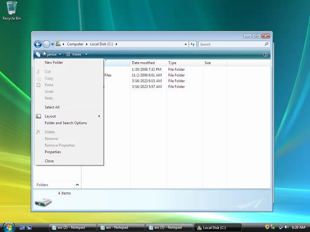This screenshot has height=232, width=310.
Task: Click the clipboard Paste icon
Action: tap(38, 85)
